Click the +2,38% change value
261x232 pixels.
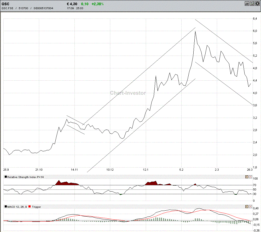point(97,4)
